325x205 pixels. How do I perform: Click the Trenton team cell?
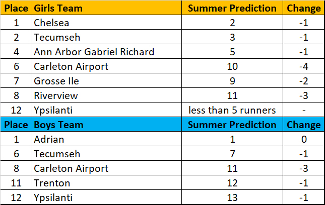(106, 183)
